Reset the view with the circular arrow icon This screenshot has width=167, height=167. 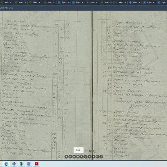(x=78, y=157)
